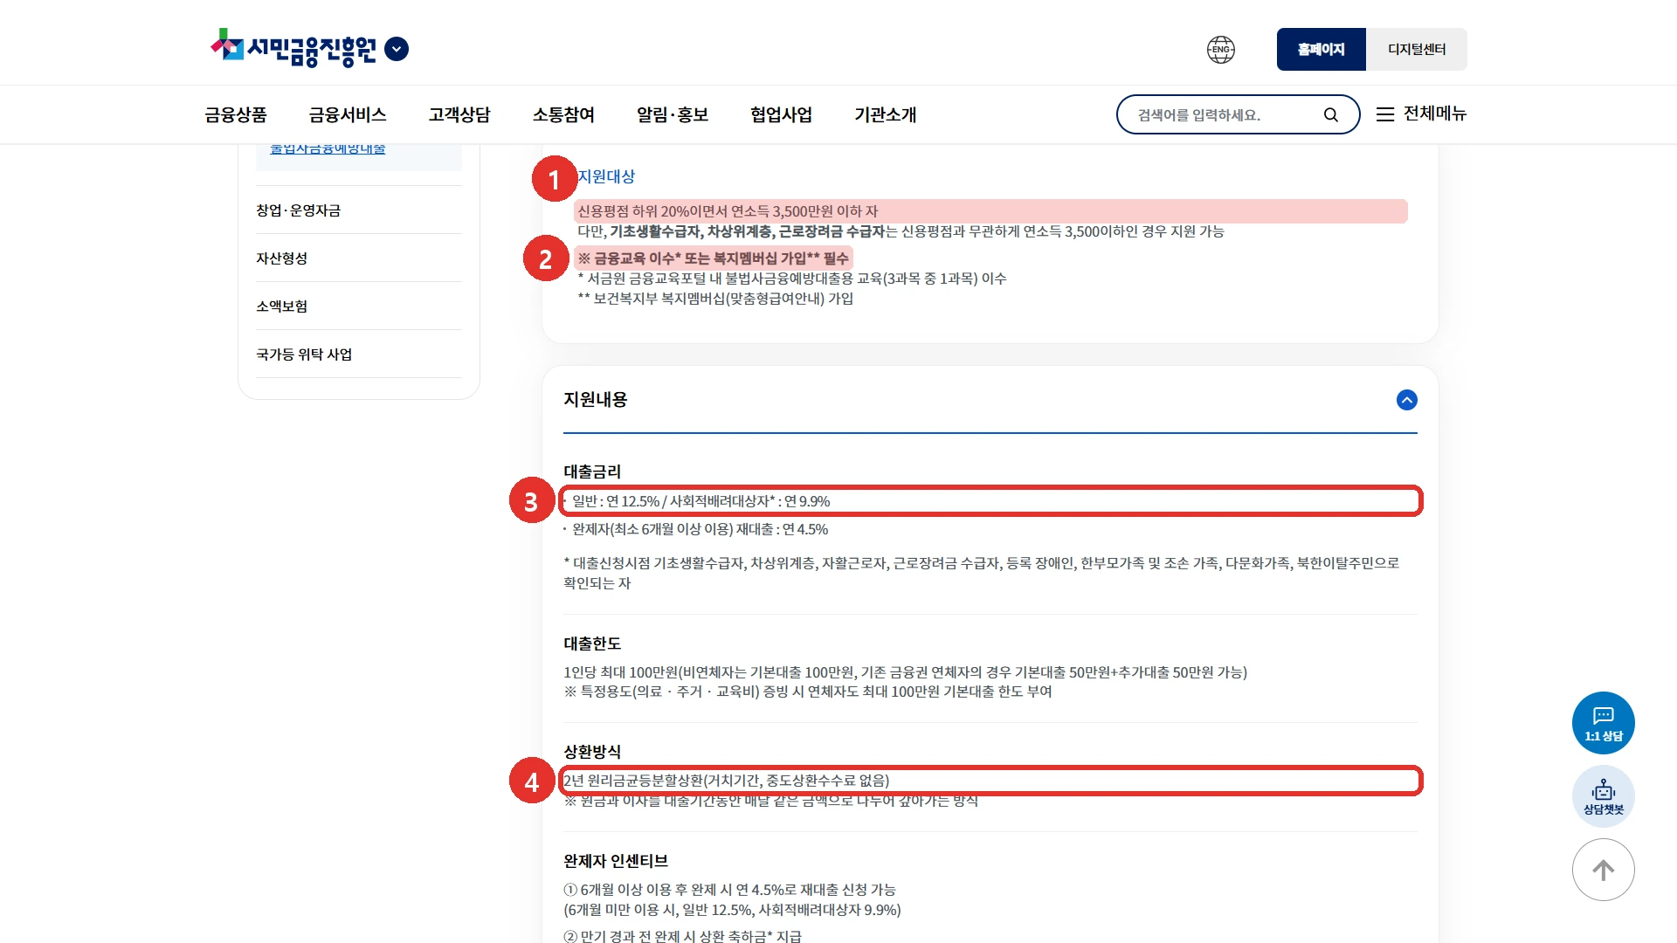The width and height of the screenshot is (1677, 943).
Task: Click the search magnifier icon
Action: pyautogui.click(x=1330, y=114)
